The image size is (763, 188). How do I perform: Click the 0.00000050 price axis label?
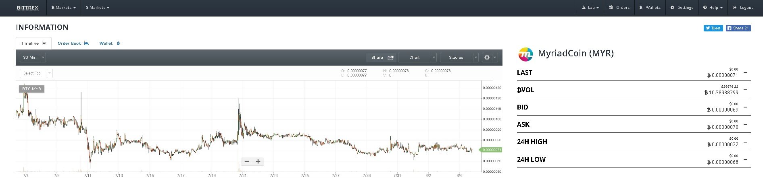[492, 171]
